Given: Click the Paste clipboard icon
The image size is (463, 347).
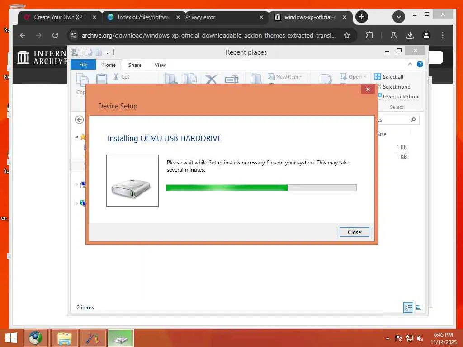Looking at the screenshot, I should pos(102,79).
